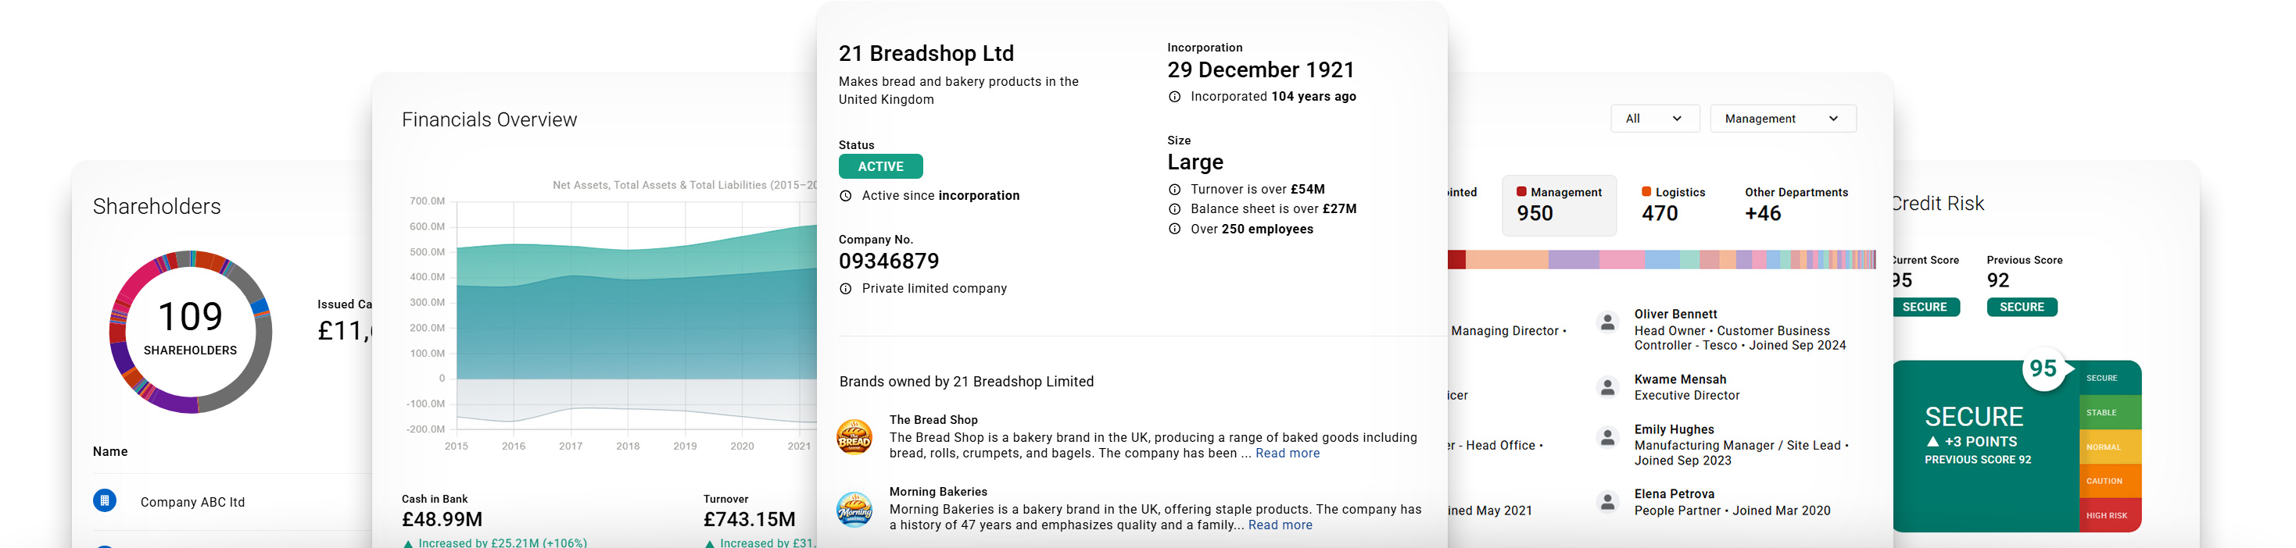
Task: Click the 109 shareholders donut chart
Action: pyautogui.click(x=191, y=332)
